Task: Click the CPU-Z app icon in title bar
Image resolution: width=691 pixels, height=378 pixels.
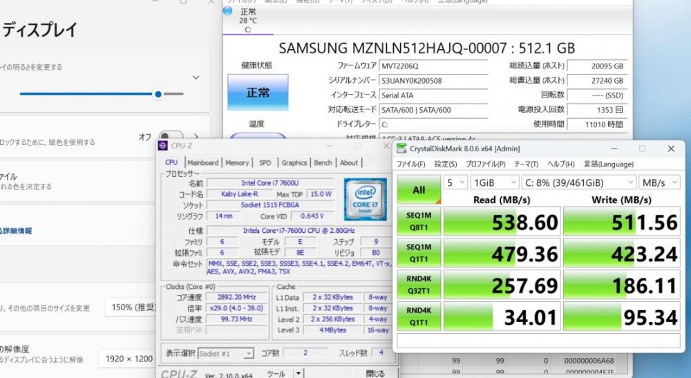Action: pos(163,146)
